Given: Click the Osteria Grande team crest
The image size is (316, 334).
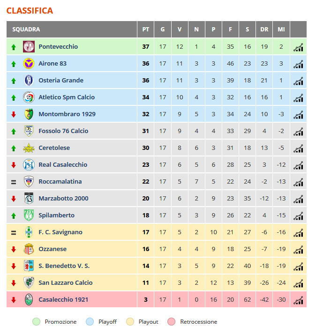Looking at the screenshot, I should point(29,80).
